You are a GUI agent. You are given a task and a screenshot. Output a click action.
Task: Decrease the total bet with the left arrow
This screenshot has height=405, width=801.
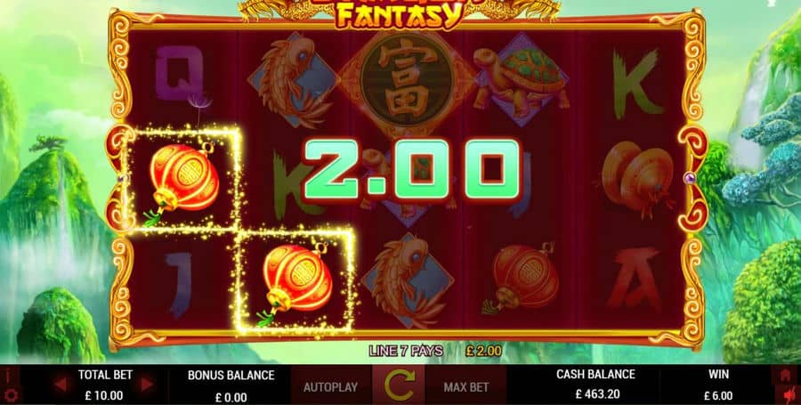point(61,384)
